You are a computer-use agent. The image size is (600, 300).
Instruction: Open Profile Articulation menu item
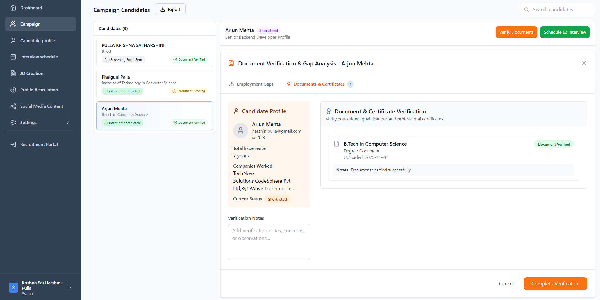pyautogui.click(x=40, y=90)
